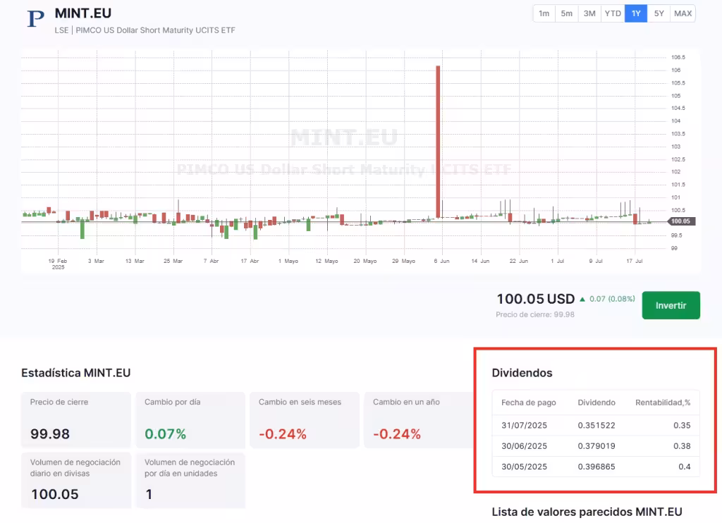Click the 100.05 price label on axis
The height and width of the screenshot is (523, 722).
pos(680,221)
